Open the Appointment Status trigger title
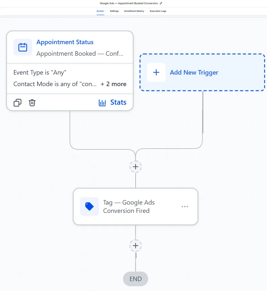The width and height of the screenshot is (267, 291). point(65,42)
